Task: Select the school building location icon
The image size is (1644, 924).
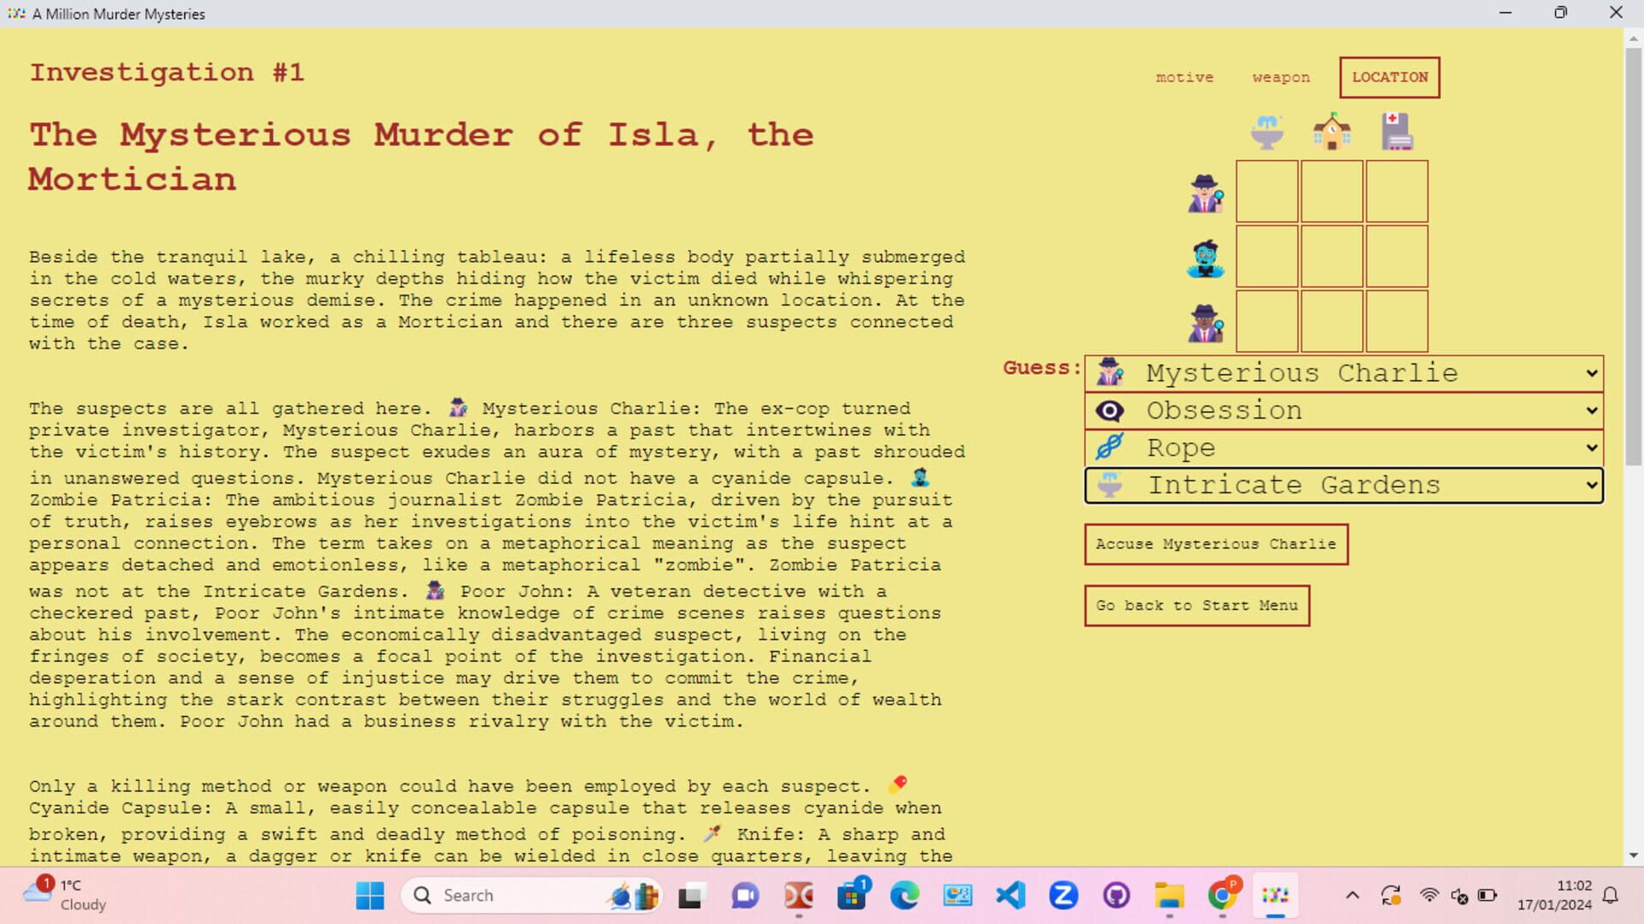Action: pyautogui.click(x=1331, y=130)
